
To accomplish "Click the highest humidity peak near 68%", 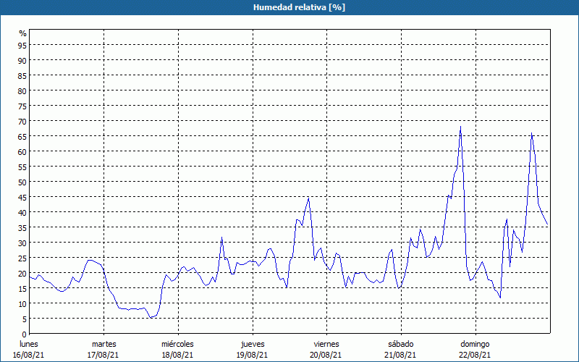I will [460, 127].
